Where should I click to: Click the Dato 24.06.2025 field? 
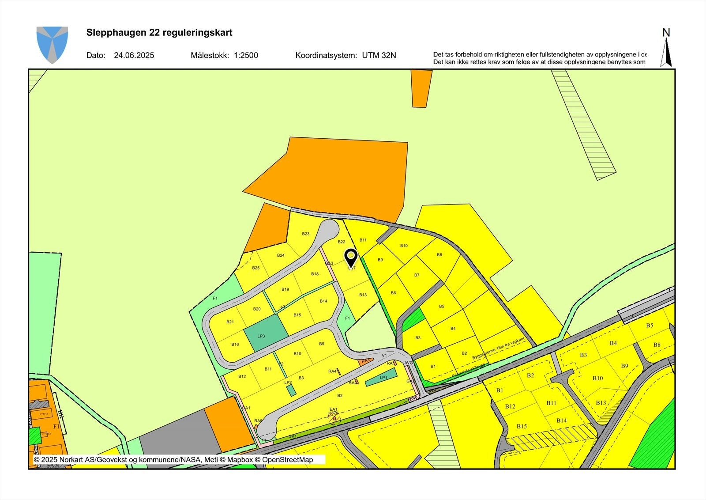[120, 56]
